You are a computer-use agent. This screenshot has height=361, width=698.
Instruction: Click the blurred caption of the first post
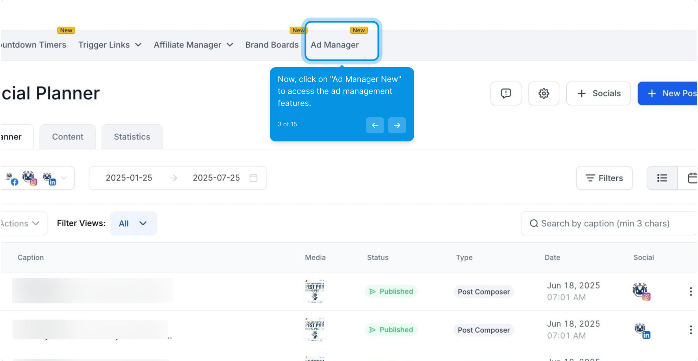click(93, 290)
